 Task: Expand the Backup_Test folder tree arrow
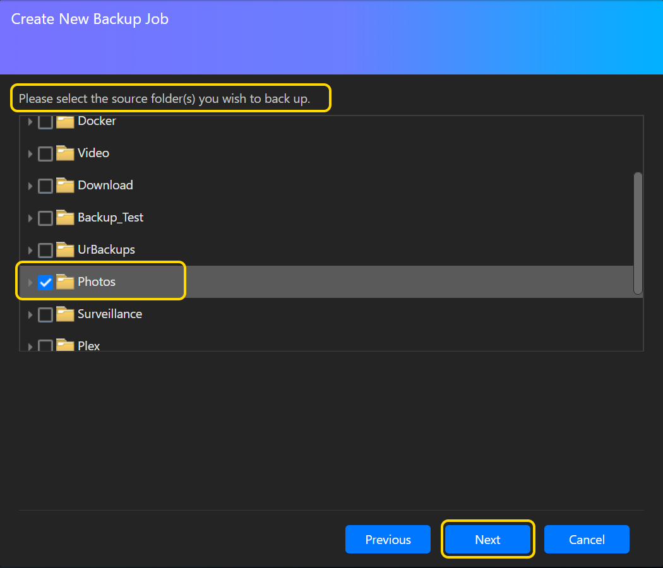pyautogui.click(x=30, y=218)
